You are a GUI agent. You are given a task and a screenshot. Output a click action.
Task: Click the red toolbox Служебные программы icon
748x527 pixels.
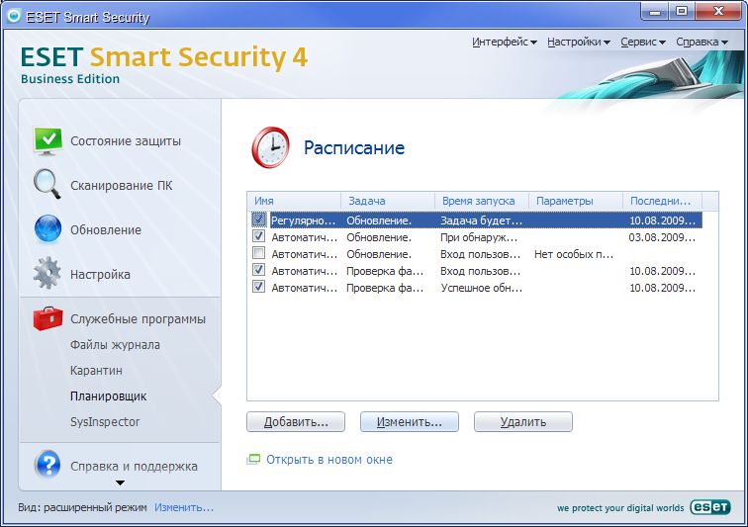click(x=47, y=318)
